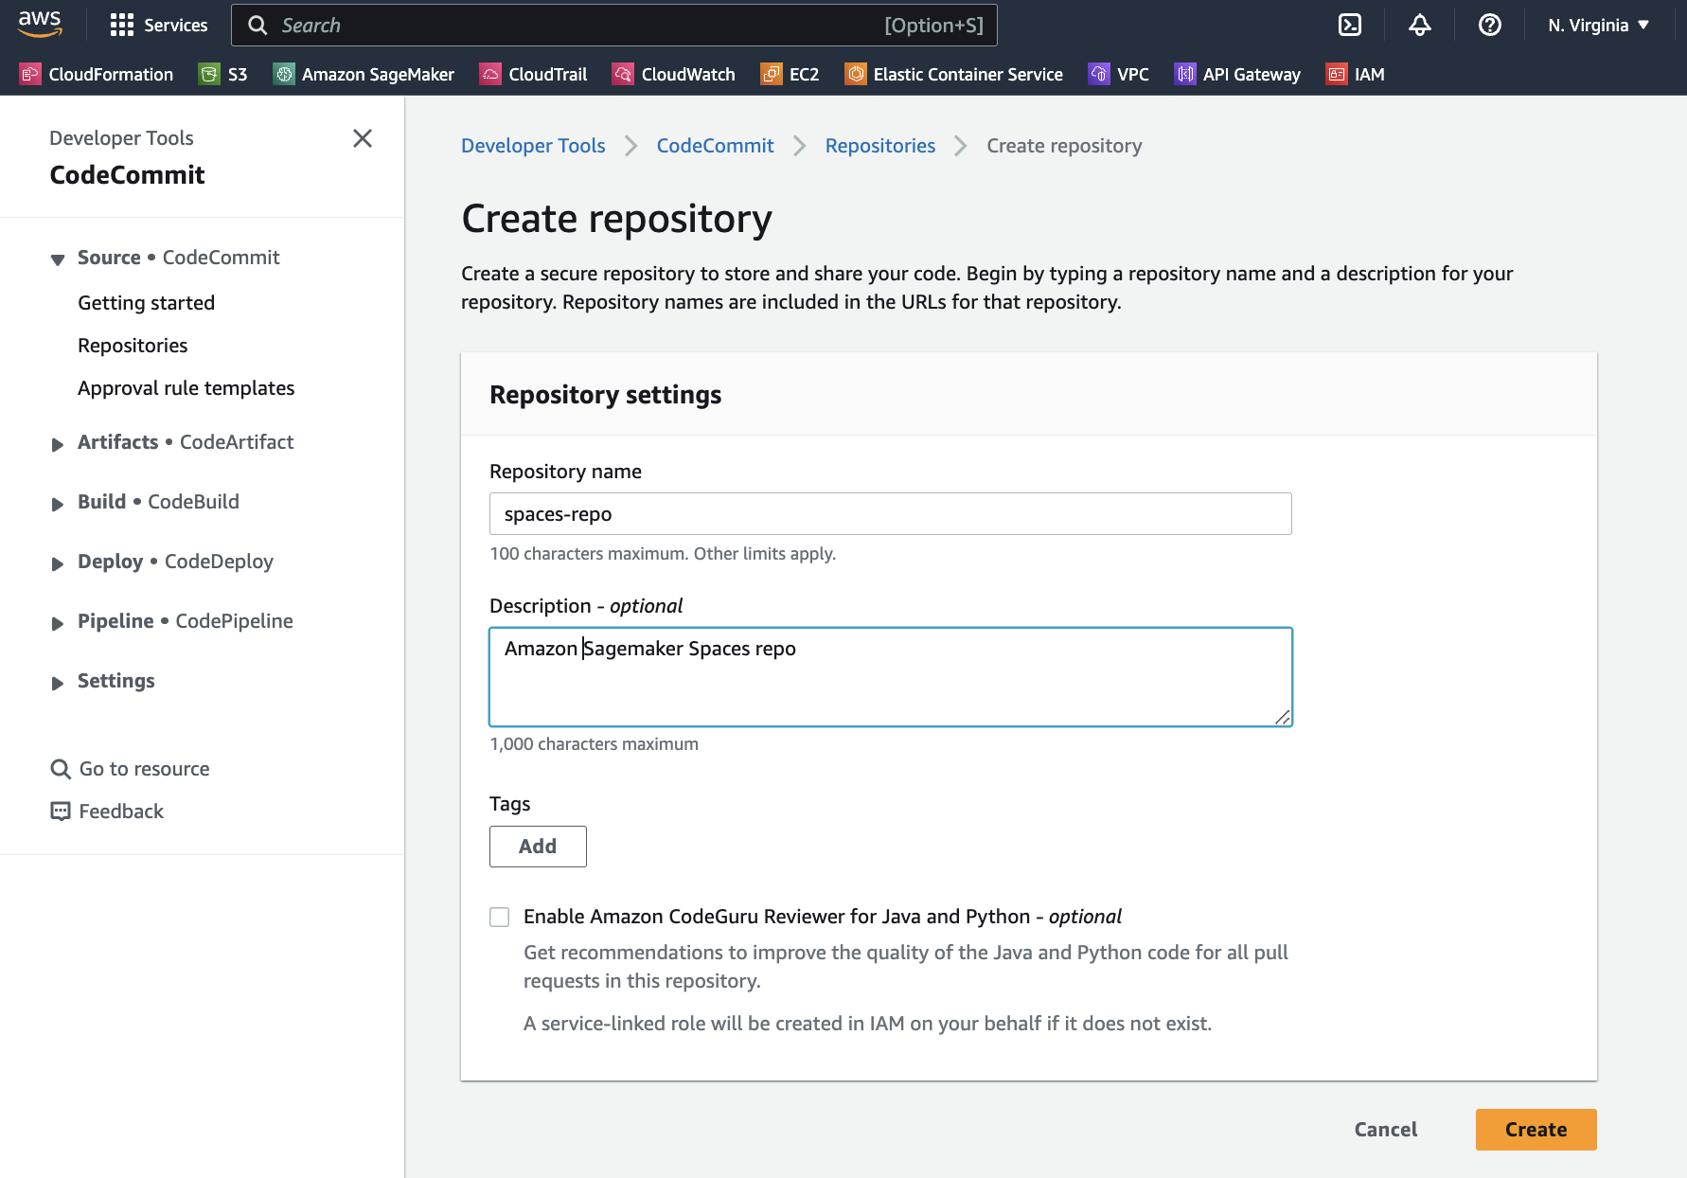Collapse the Source CodeCommit section

click(x=58, y=259)
